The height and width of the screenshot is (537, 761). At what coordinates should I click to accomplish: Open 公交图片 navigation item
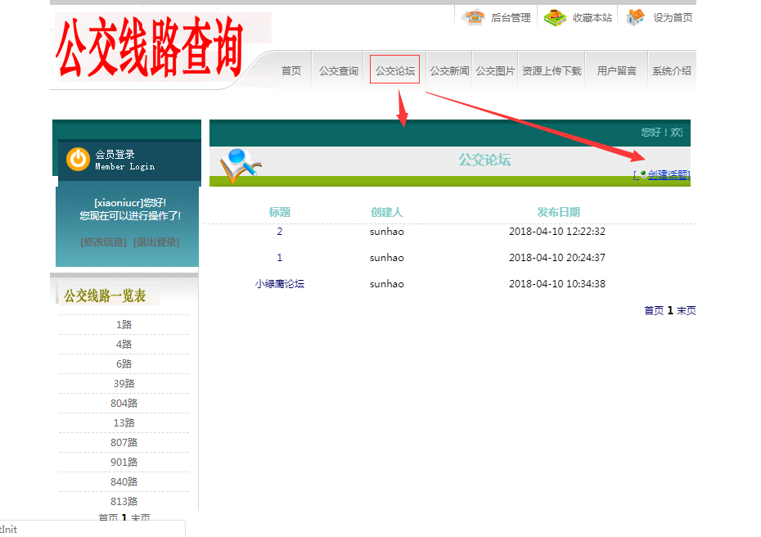(495, 71)
